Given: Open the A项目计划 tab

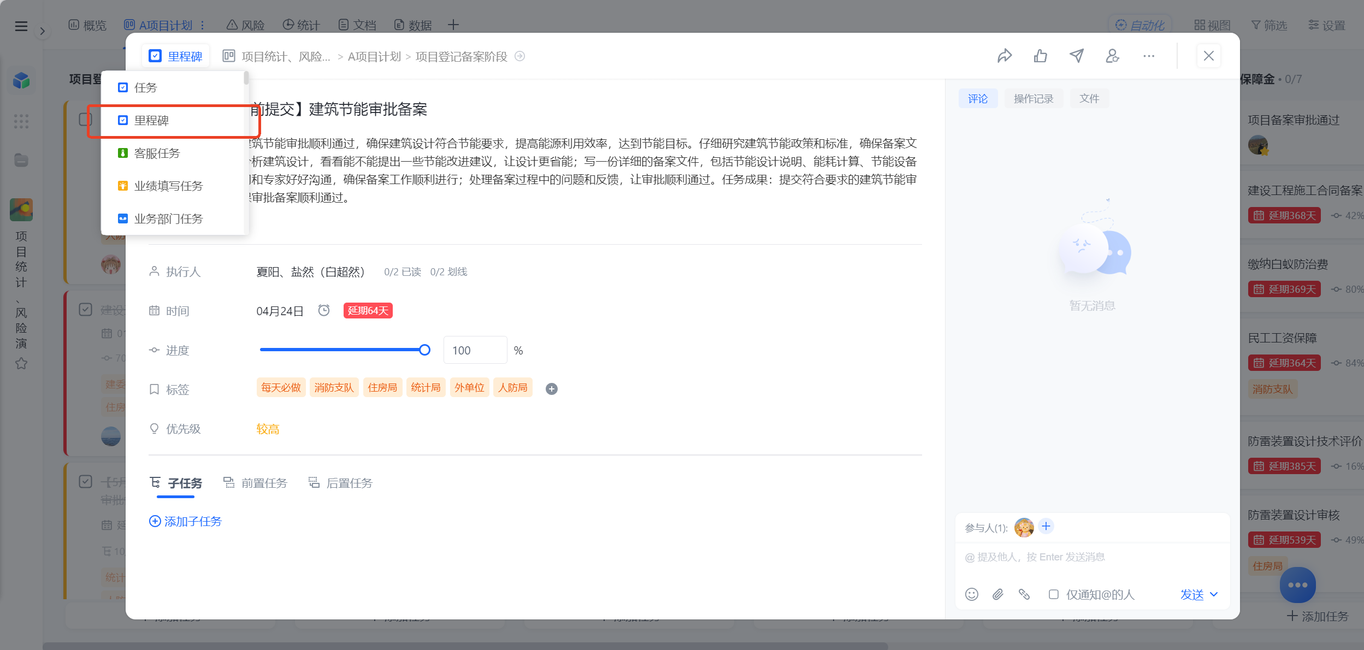Looking at the screenshot, I should click(x=158, y=25).
